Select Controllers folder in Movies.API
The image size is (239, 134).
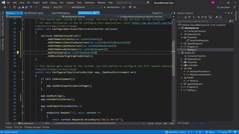point(192,66)
